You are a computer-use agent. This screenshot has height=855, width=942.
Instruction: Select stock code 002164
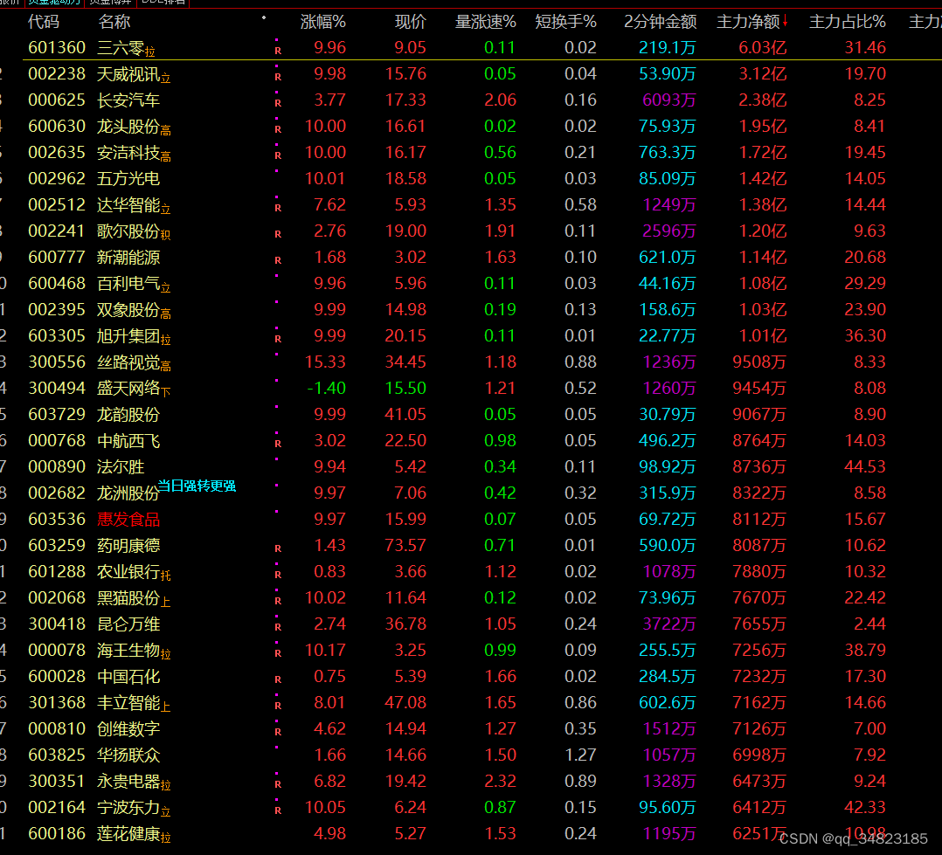(x=57, y=807)
